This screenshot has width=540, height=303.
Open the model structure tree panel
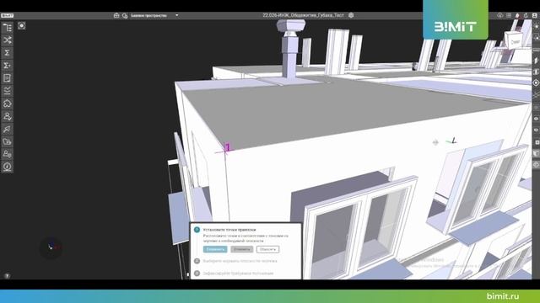coord(8,28)
